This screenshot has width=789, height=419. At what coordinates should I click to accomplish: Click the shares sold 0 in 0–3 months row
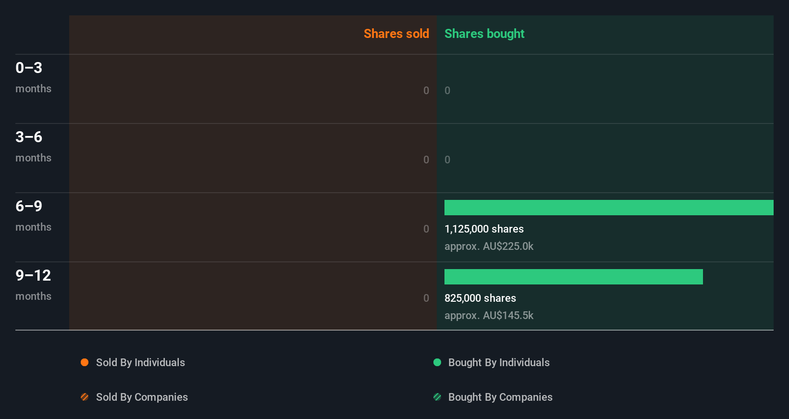click(x=426, y=90)
